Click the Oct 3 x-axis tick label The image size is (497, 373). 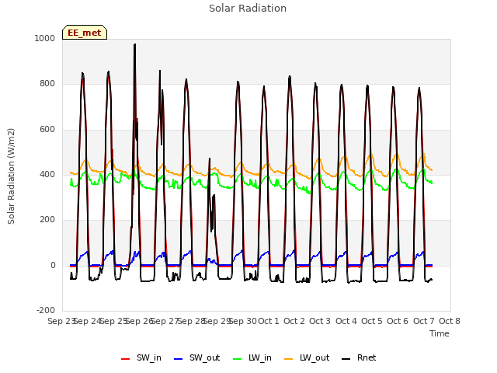pyautogui.click(x=320, y=321)
